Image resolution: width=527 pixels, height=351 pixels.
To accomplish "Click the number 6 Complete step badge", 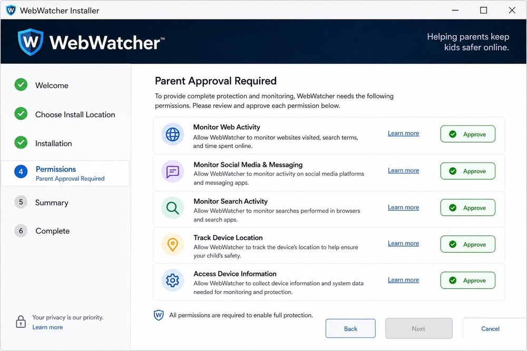I will pos(21,231).
